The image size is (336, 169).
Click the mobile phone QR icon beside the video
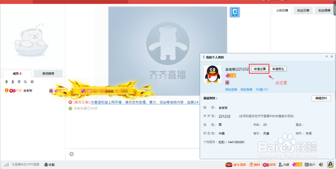point(235,12)
